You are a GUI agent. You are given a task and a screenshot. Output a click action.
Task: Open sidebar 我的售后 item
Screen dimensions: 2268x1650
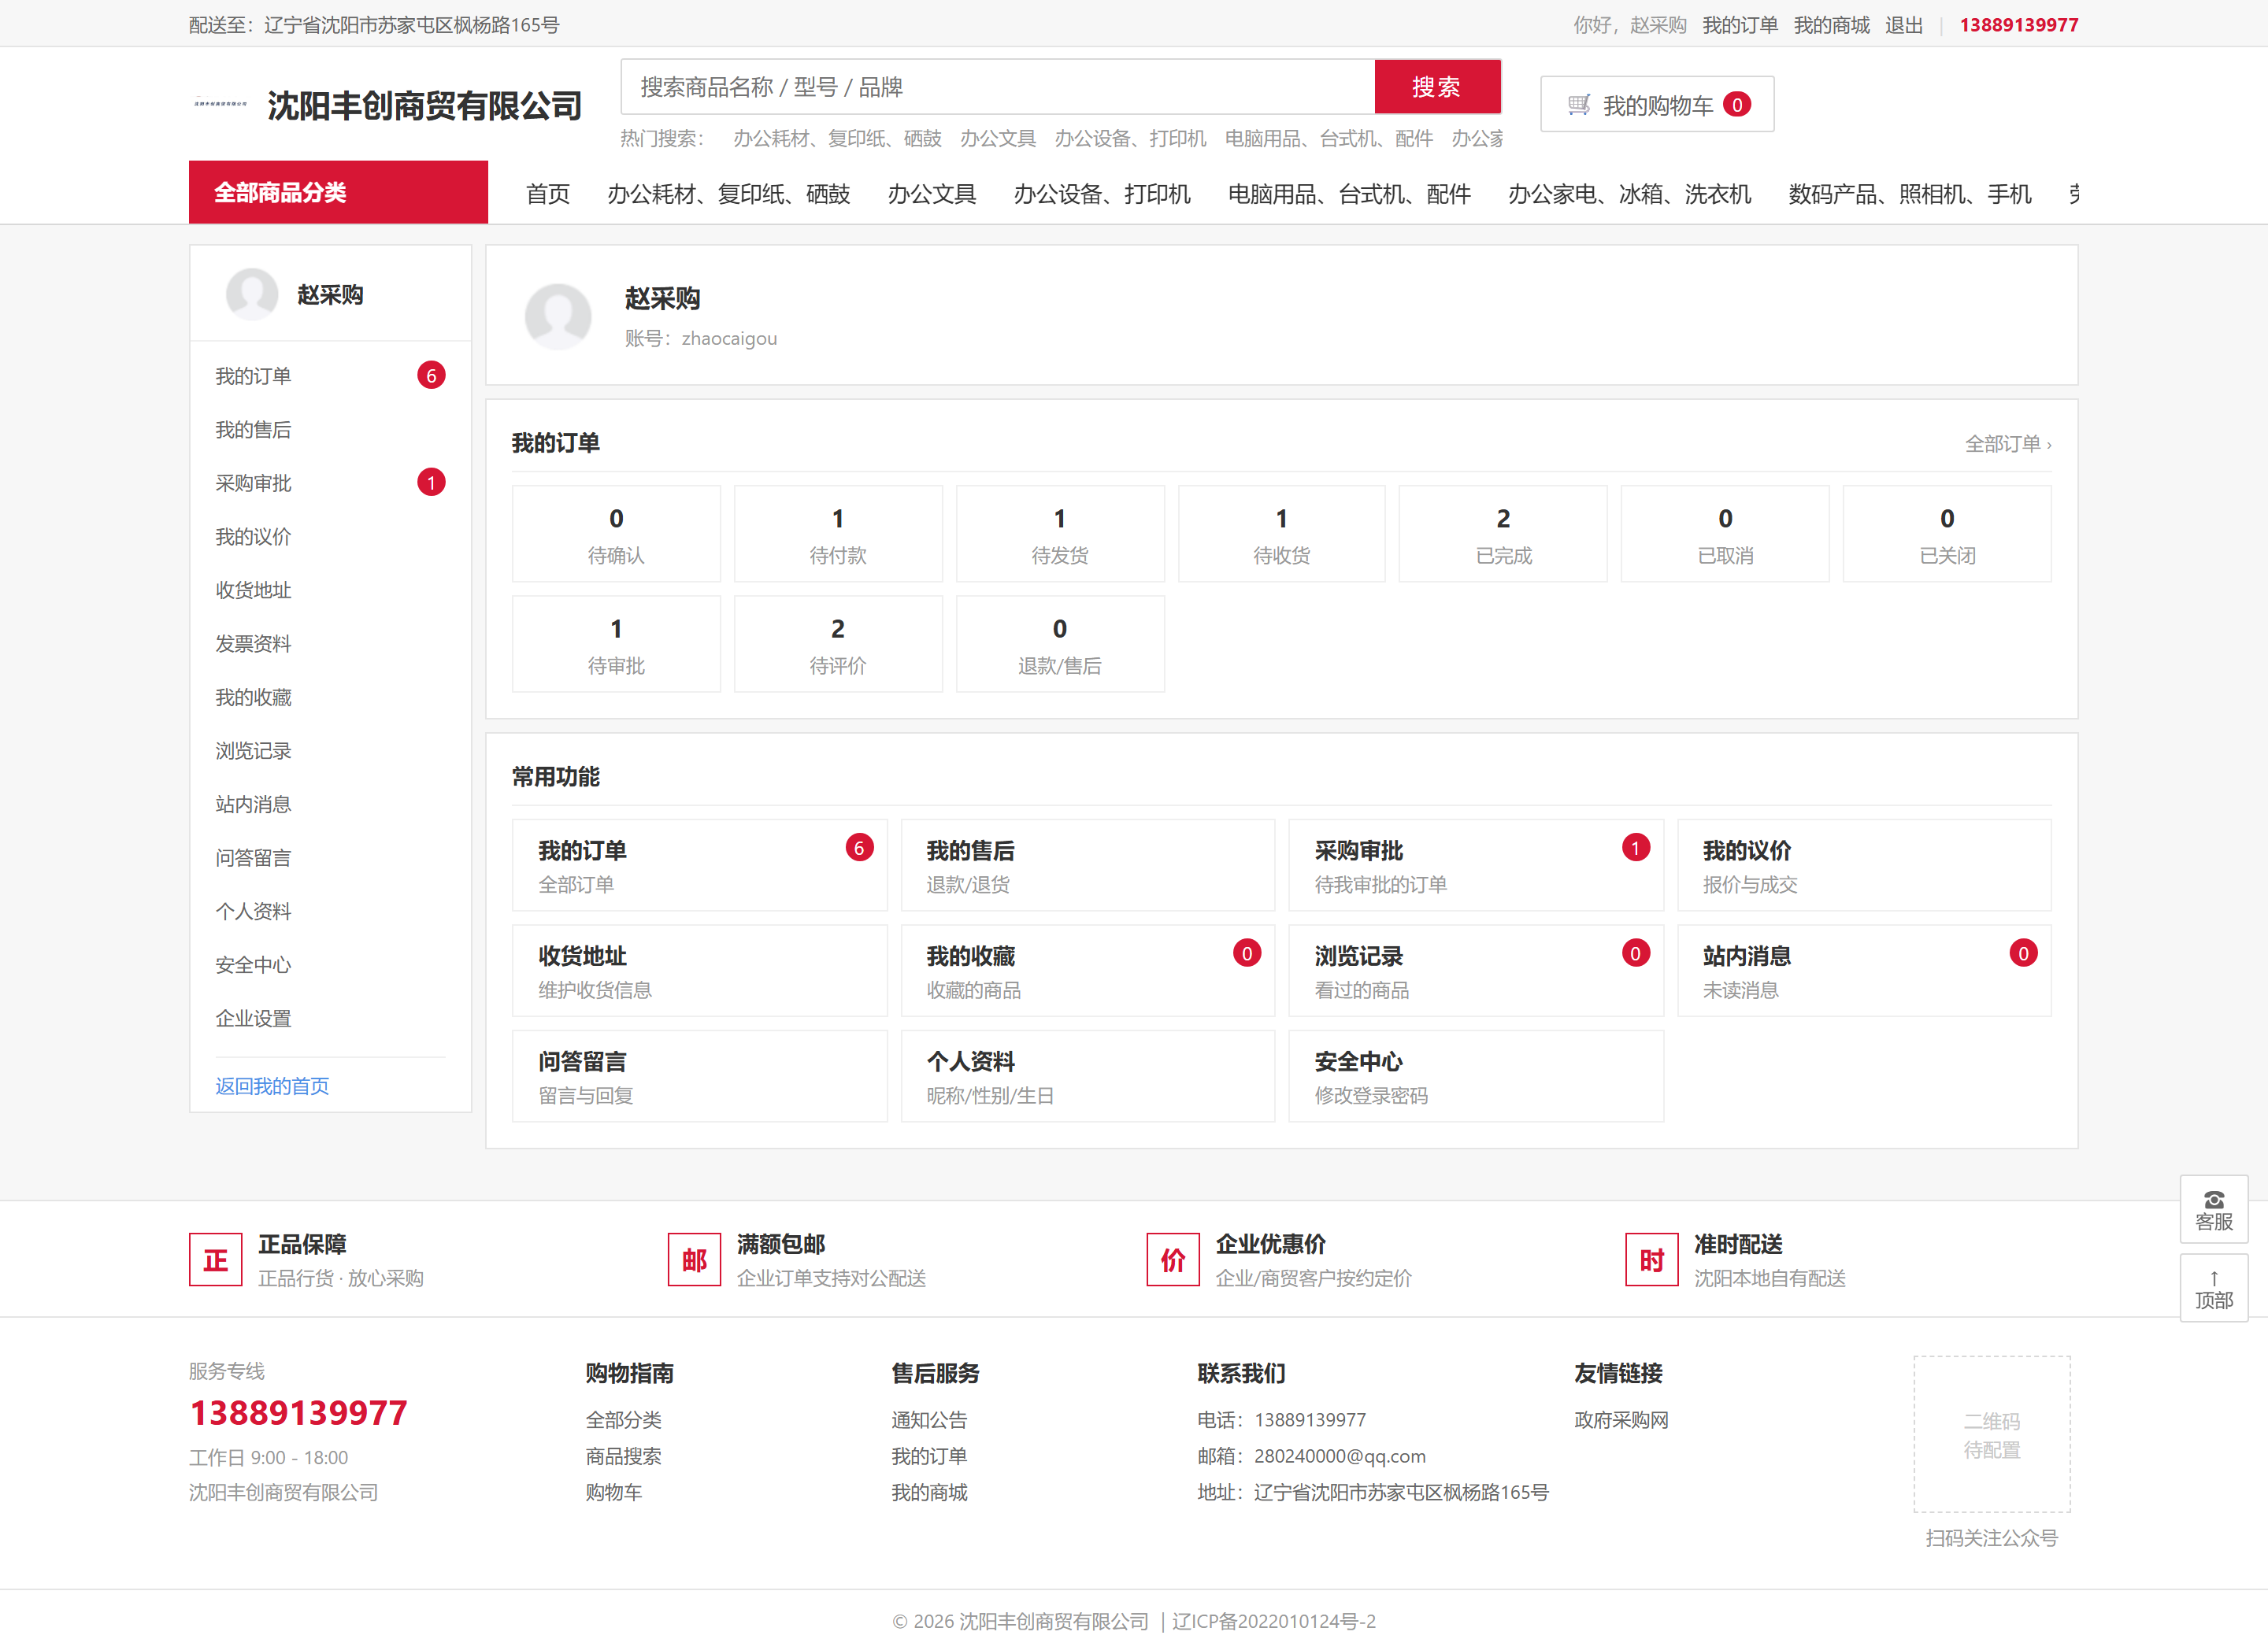click(x=330, y=430)
